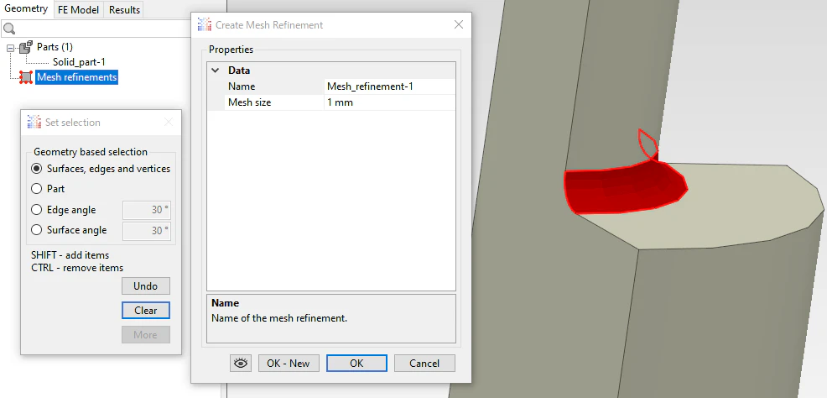Click the Mesh size property label
This screenshot has height=398, width=827.
click(249, 102)
